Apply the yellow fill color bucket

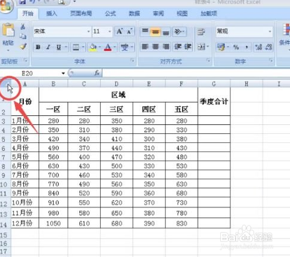tap(93, 47)
